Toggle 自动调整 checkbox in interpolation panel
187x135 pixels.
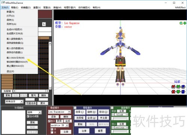28,116
